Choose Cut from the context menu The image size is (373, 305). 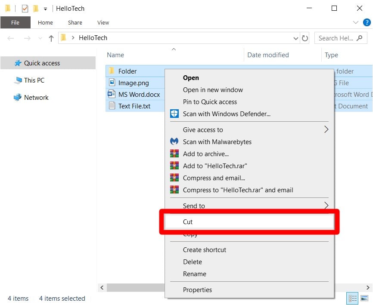pyautogui.click(x=188, y=222)
